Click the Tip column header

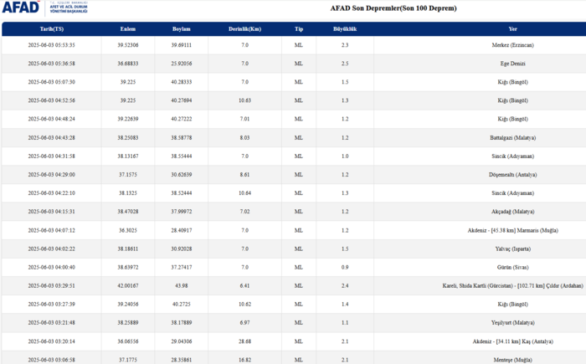coord(299,29)
